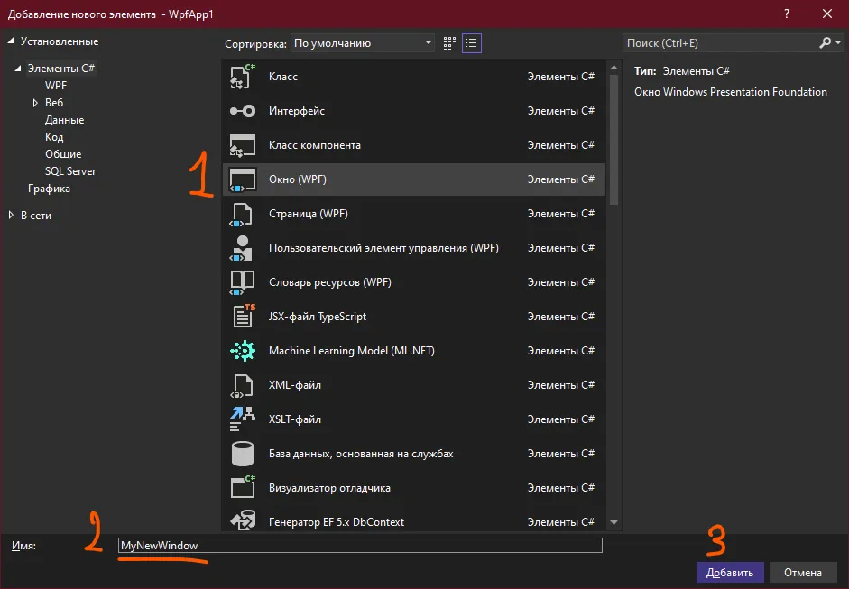The width and height of the screenshot is (849, 589).
Task: Open the search options dropdown arrow
Action: [x=838, y=42]
